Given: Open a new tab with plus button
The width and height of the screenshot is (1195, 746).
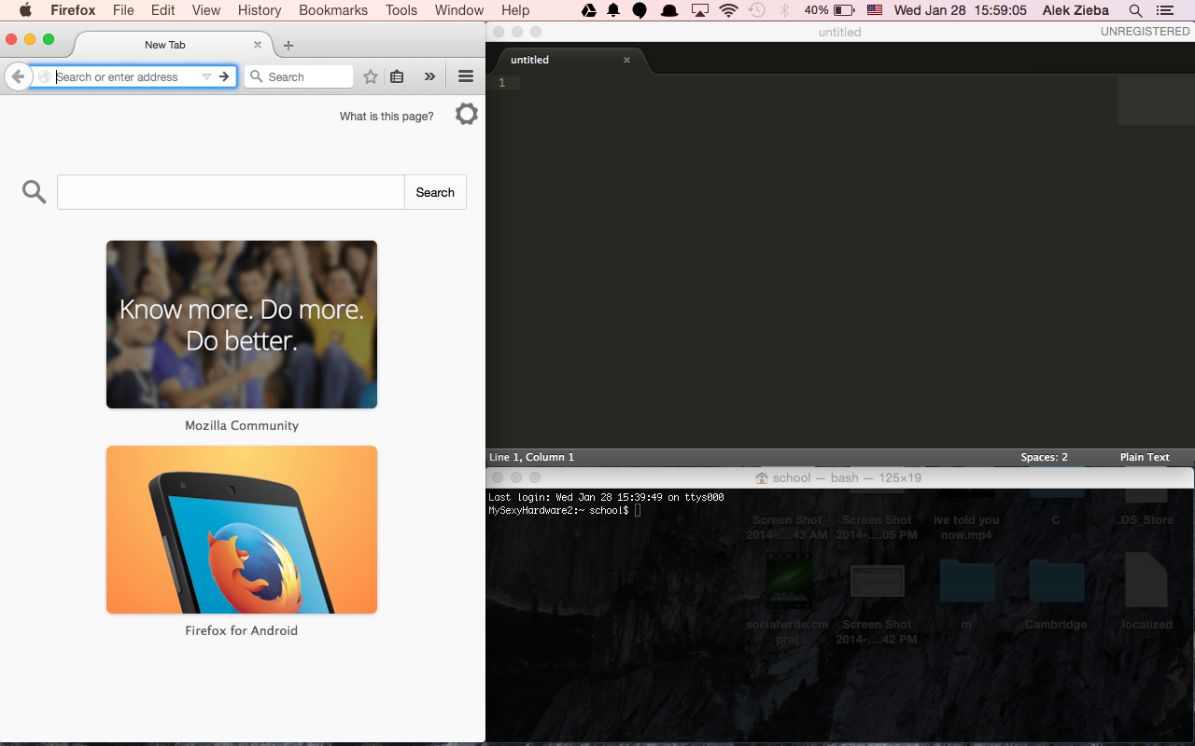Looking at the screenshot, I should [x=288, y=46].
